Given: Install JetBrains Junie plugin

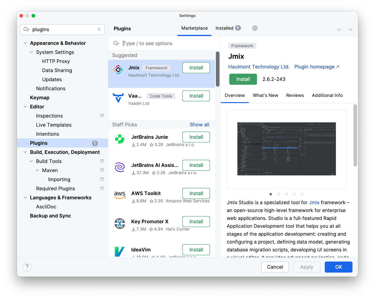Looking at the screenshot, I should click(196, 137).
